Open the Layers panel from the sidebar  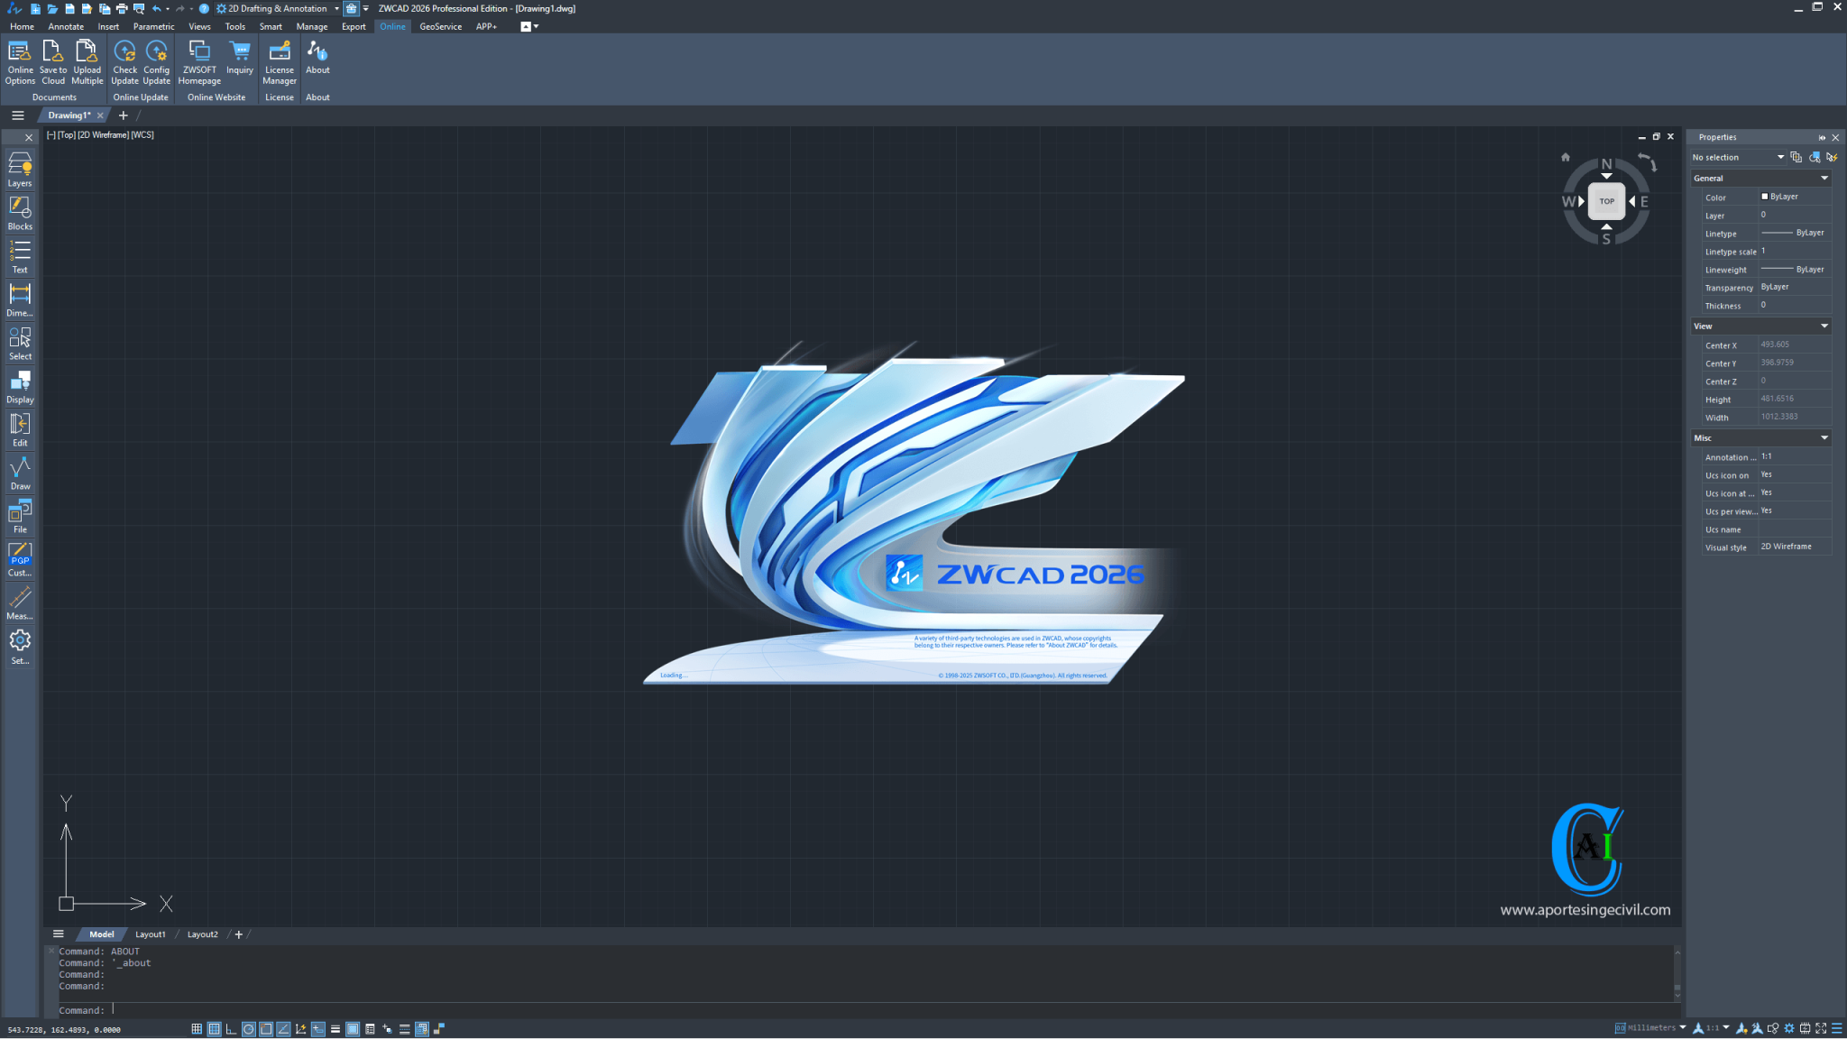20,169
